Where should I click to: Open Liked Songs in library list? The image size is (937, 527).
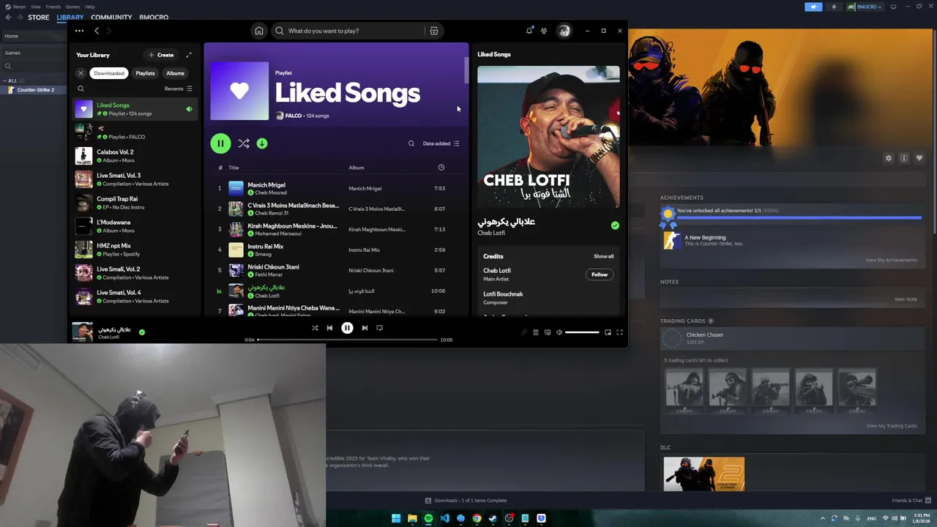pos(135,109)
